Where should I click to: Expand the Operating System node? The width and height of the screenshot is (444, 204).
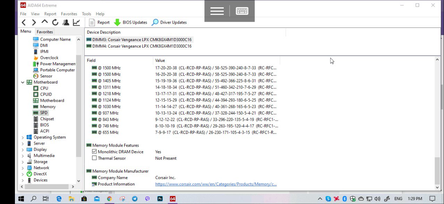pyautogui.click(x=23, y=137)
